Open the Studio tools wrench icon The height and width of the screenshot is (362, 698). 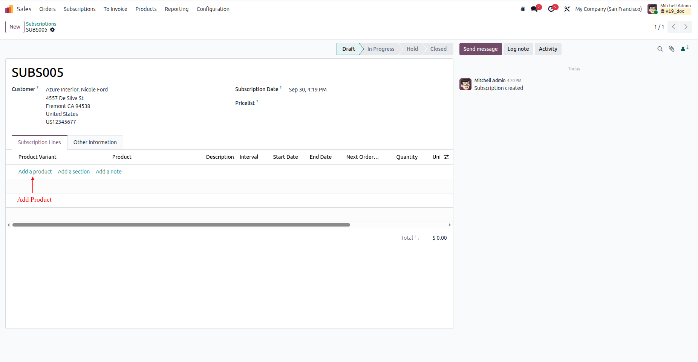coord(567,9)
